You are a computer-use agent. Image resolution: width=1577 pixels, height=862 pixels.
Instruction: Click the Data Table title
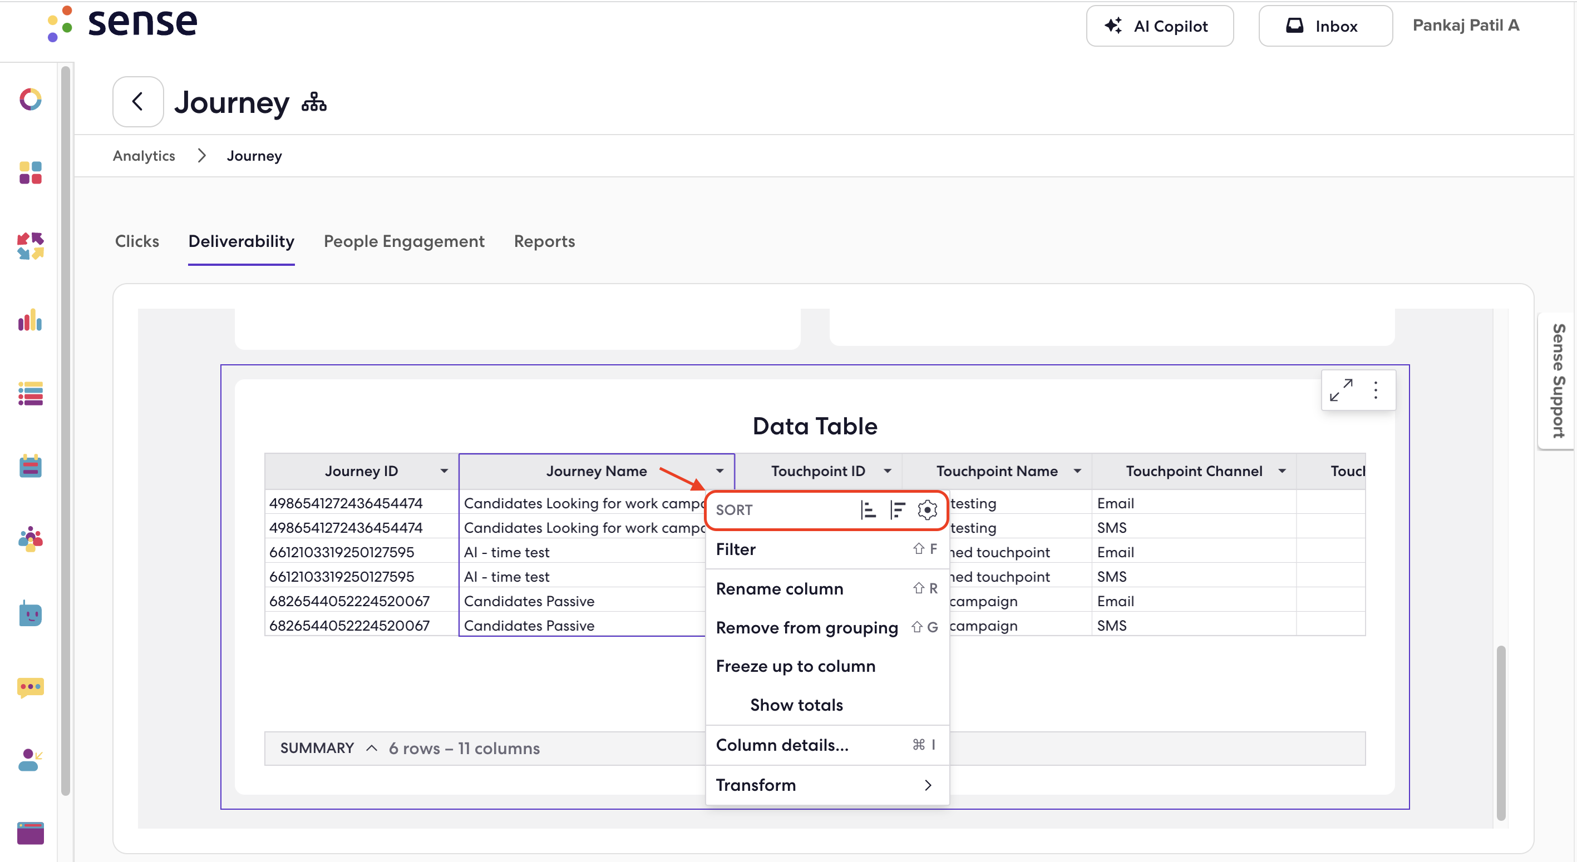[815, 427]
